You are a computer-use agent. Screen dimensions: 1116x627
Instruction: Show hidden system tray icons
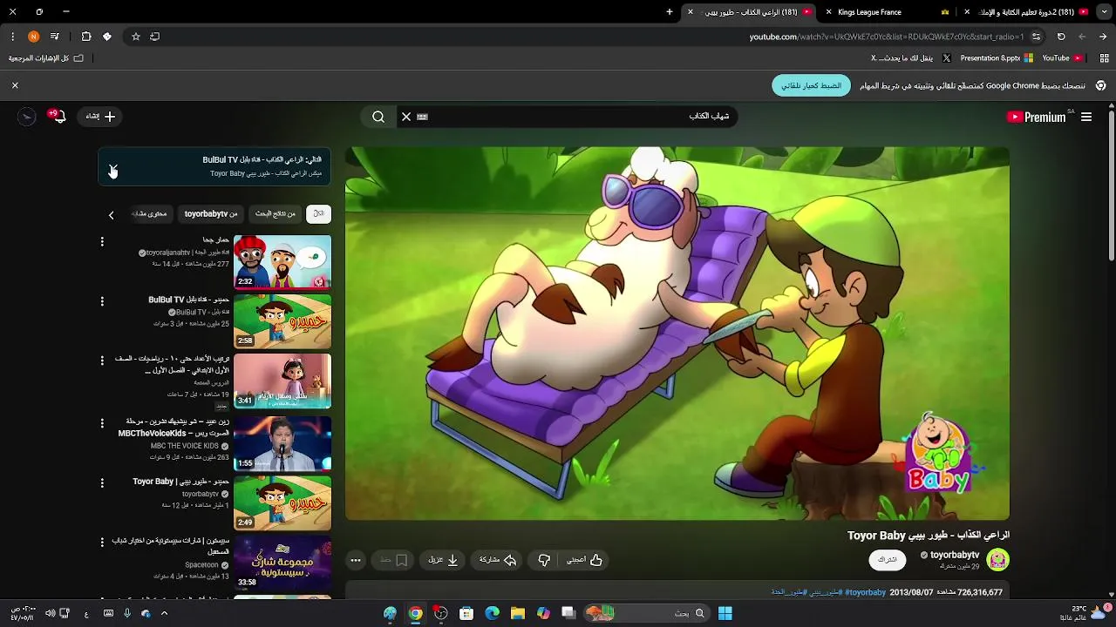coord(164,613)
